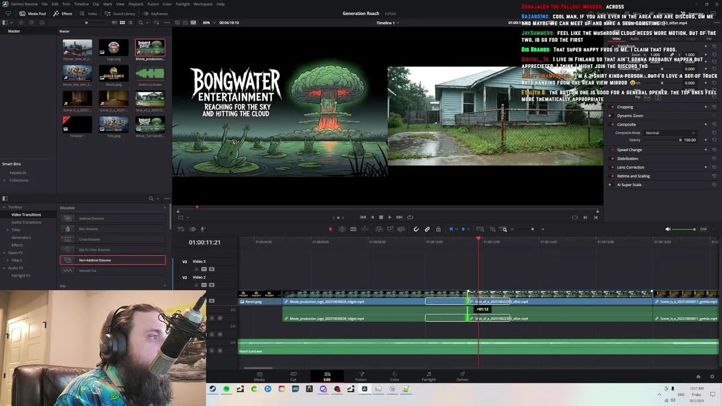
Task: Open Composite Mode Normal dropdown
Action: click(670, 133)
